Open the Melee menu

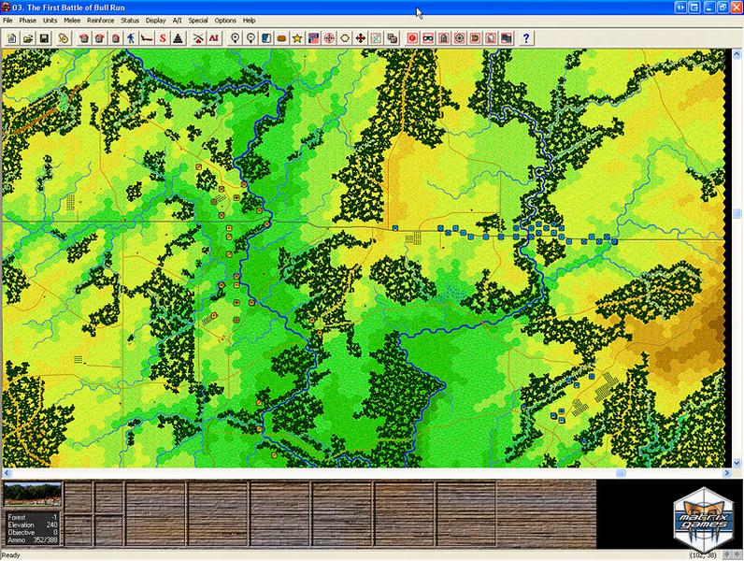pyautogui.click(x=71, y=20)
